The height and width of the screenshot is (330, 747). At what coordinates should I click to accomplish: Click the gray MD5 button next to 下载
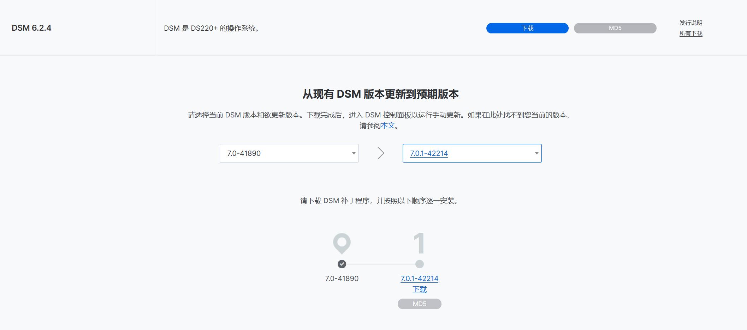click(615, 28)
